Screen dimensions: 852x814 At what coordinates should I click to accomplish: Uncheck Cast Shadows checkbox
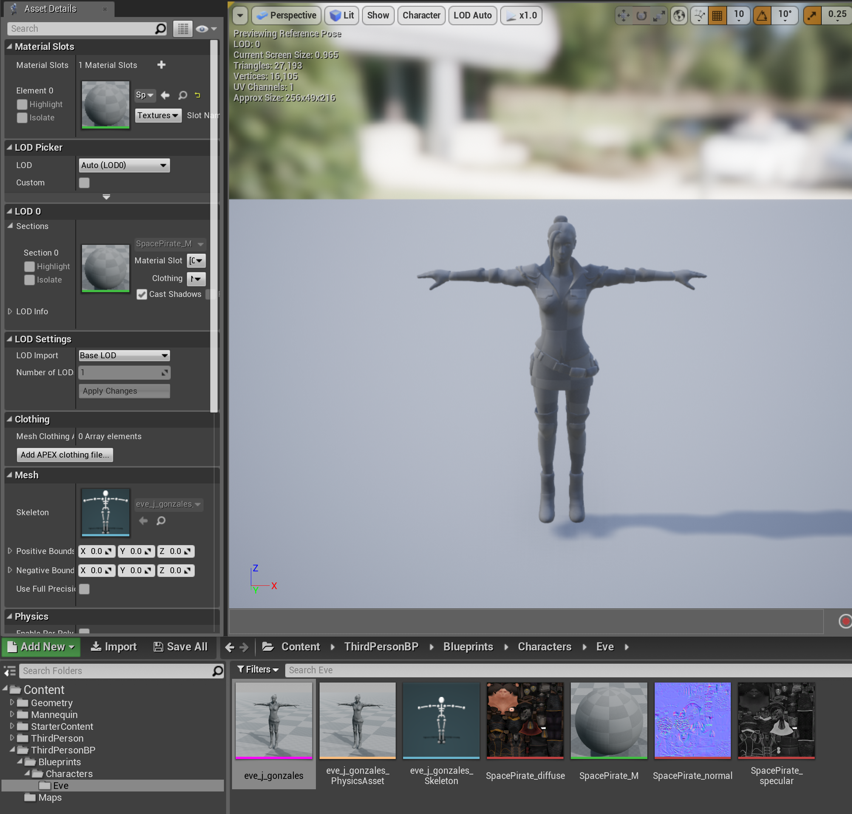tap(142, 294)
